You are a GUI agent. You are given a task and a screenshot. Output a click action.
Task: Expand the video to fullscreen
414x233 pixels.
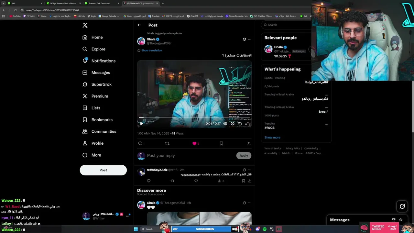247,124
